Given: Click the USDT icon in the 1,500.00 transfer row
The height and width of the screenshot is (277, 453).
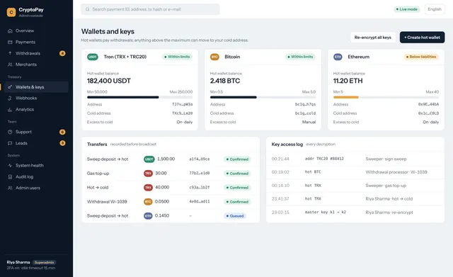Looking at the screenshot, I should pos(149,159).
